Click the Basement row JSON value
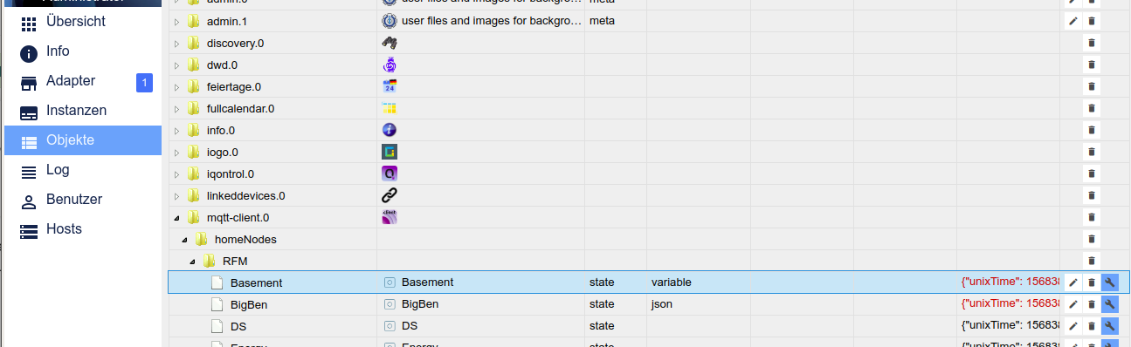The image size is (1131, 347). (x=1010, y=282)
